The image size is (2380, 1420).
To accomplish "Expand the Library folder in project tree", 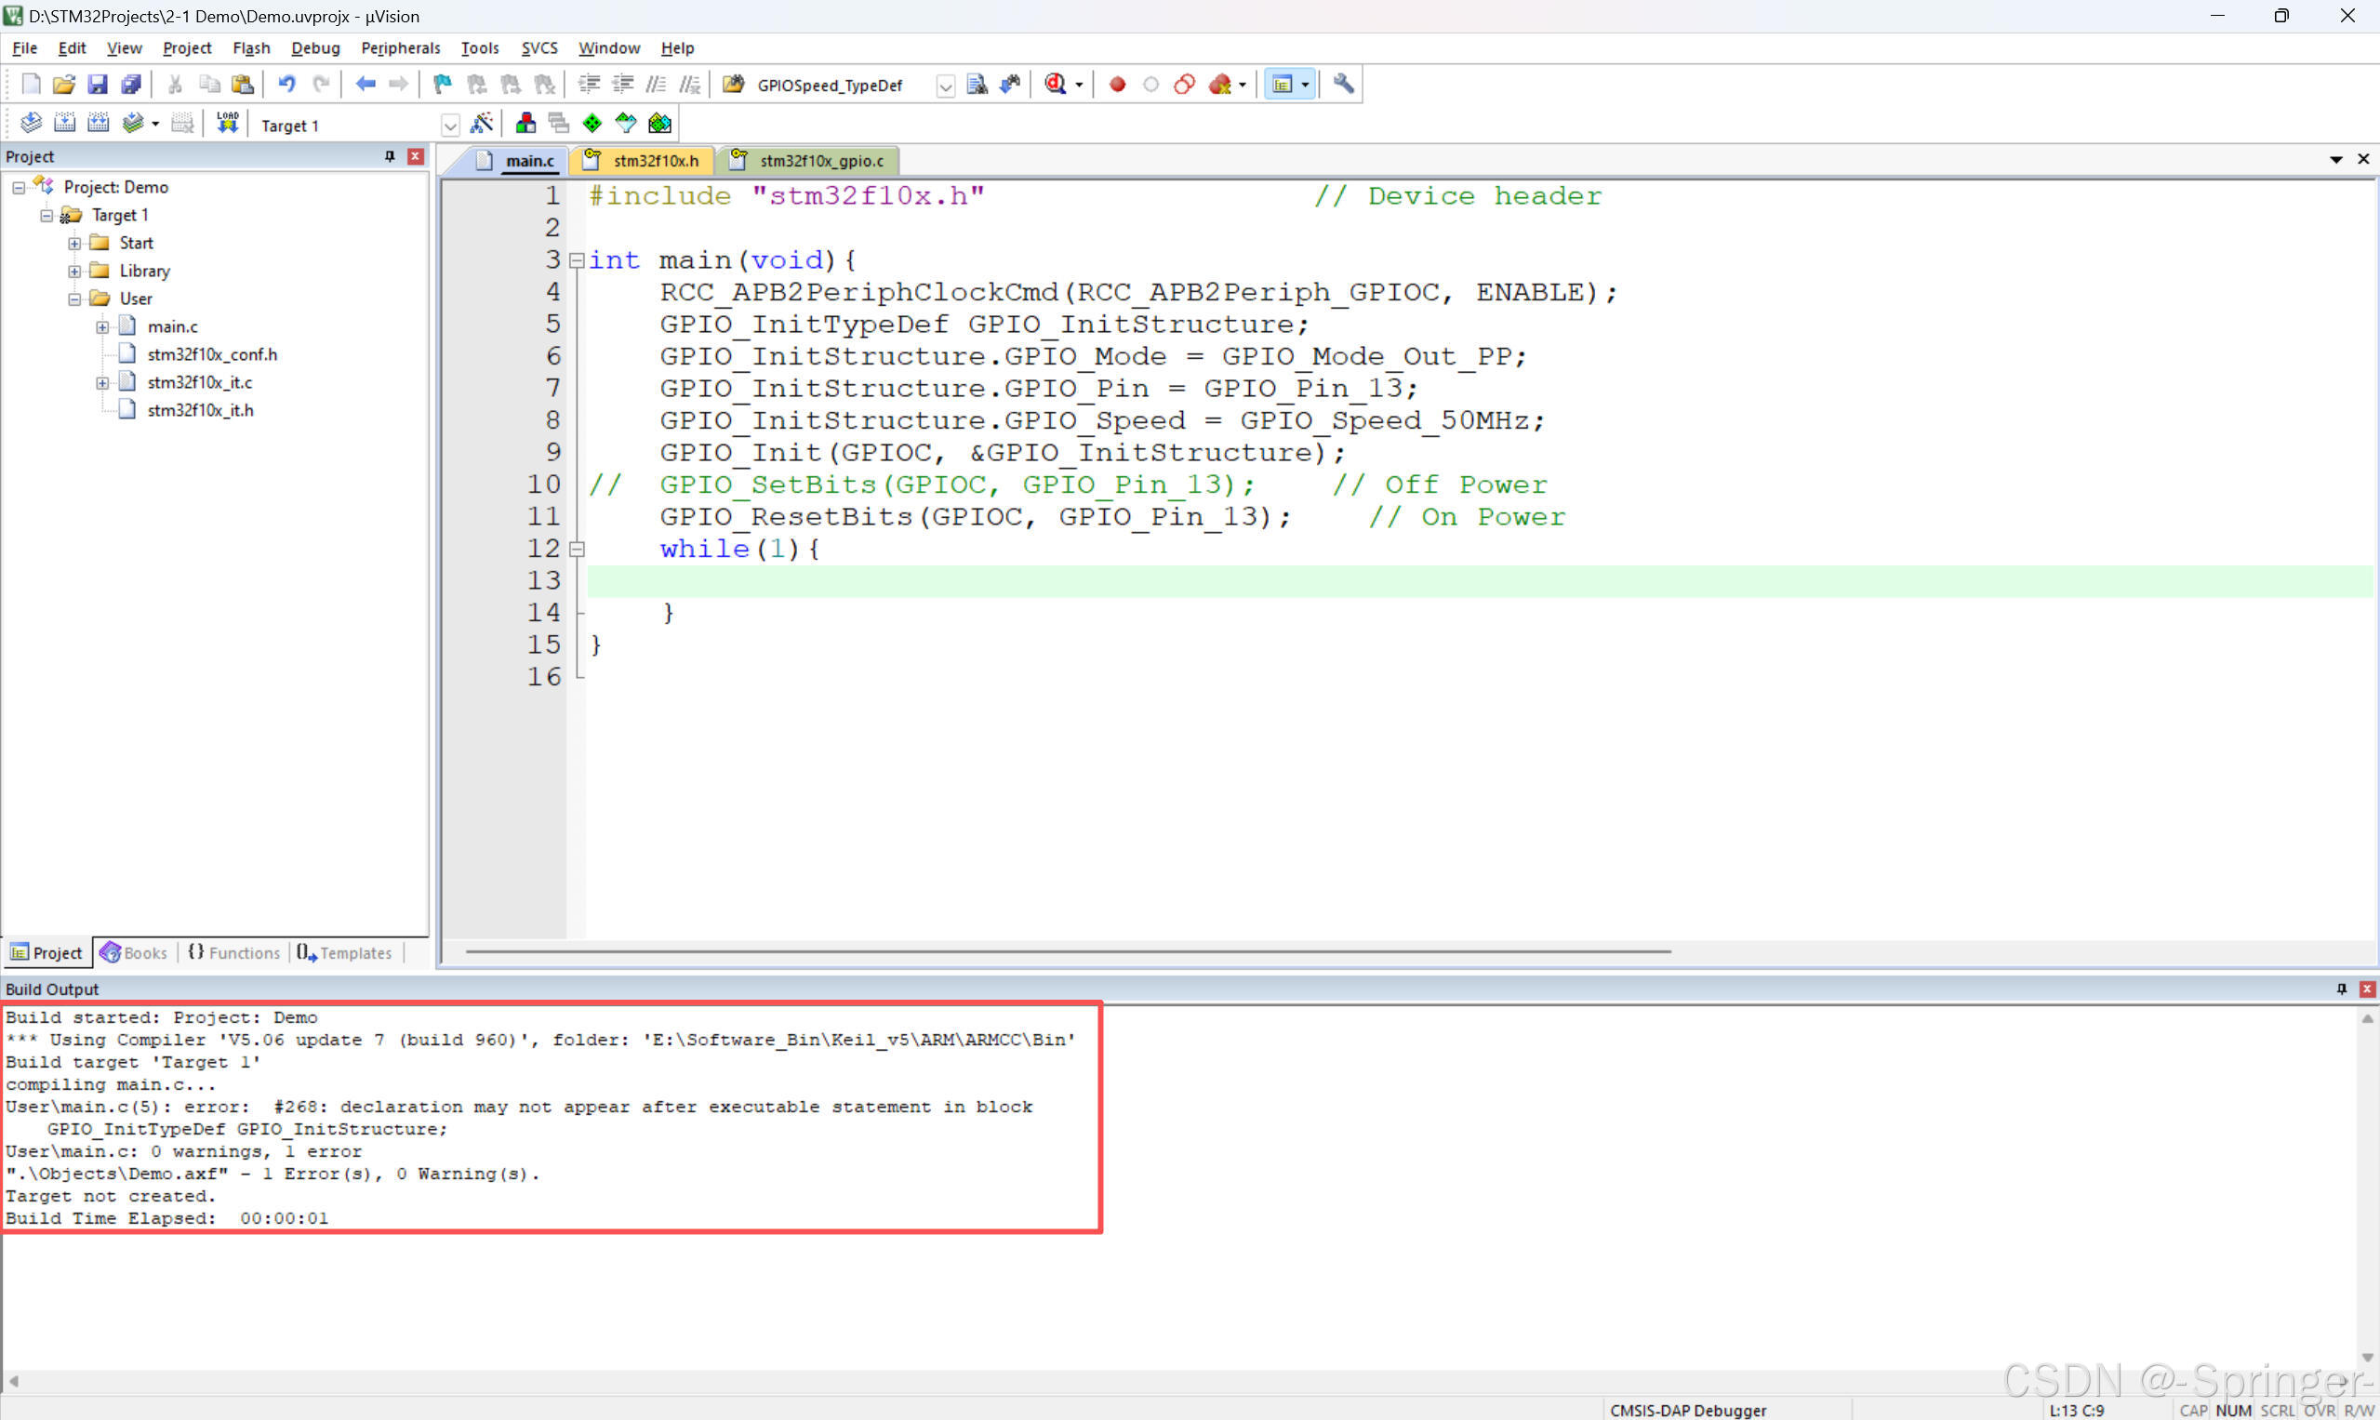I will 74,272.
